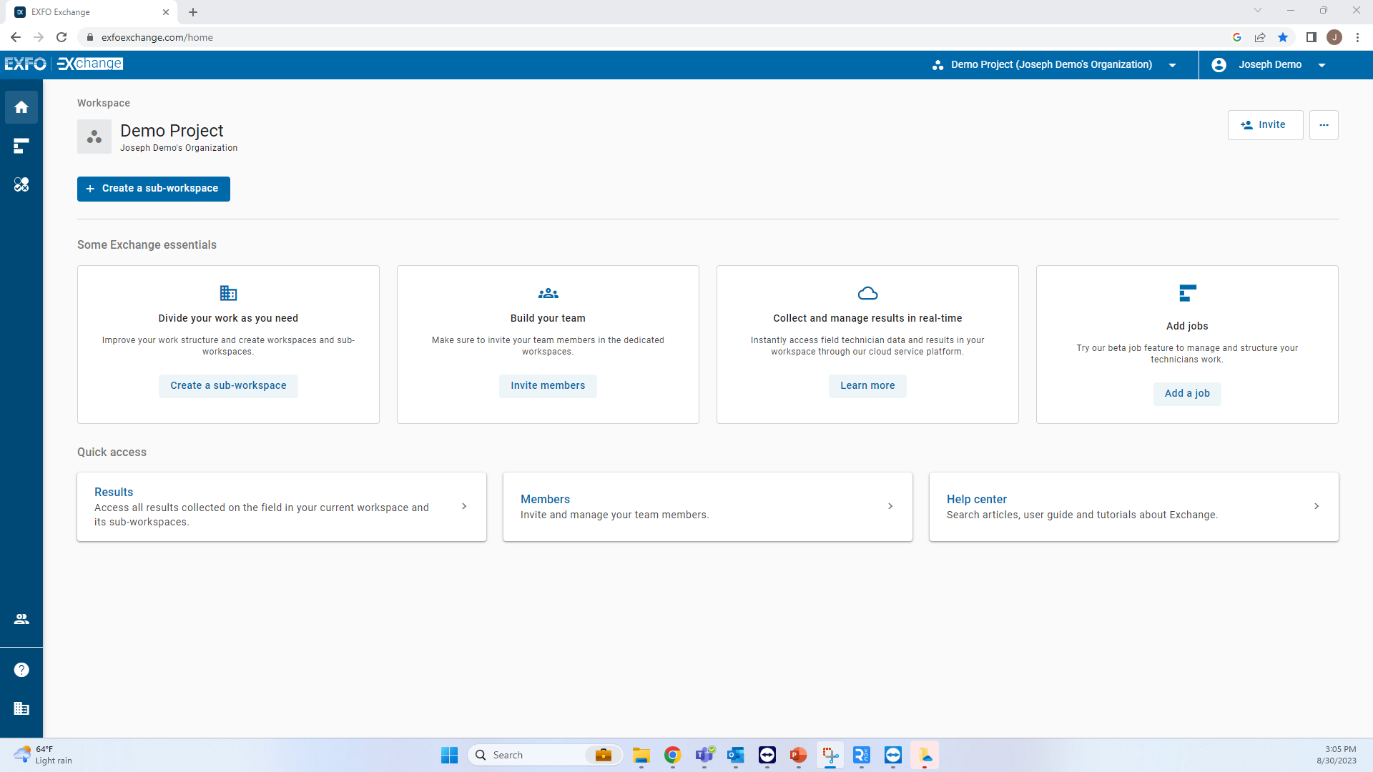
Task: Select the Home icon in the sidebar
Action: click(x=21, y=107)
